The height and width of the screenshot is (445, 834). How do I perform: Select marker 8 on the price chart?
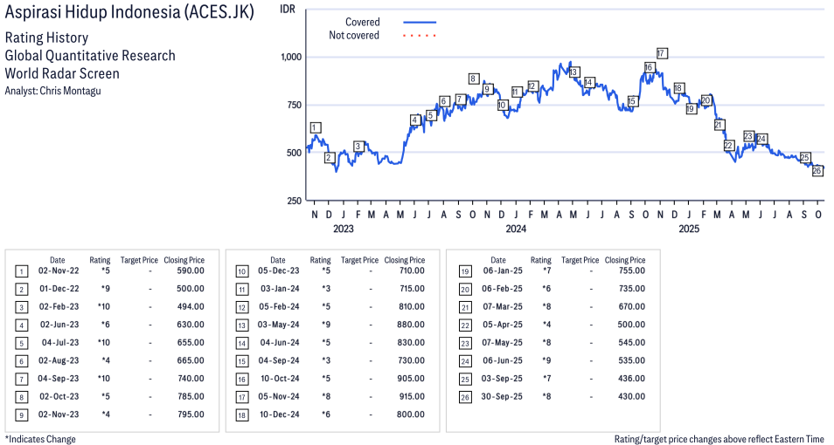click(x=474, y=79)
